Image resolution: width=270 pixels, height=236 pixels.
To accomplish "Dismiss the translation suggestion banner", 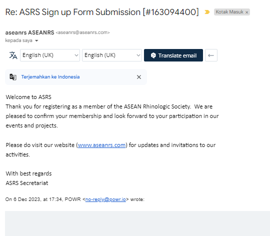I will (x=139, y=77).
